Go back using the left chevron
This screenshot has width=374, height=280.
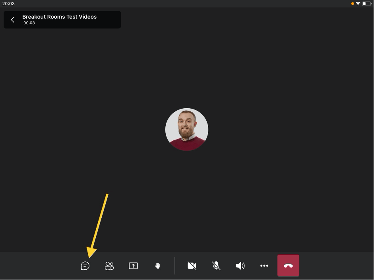13,20
